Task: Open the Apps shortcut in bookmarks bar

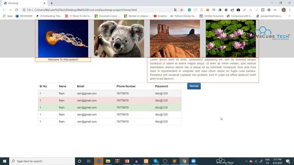Action: (8, 16)
